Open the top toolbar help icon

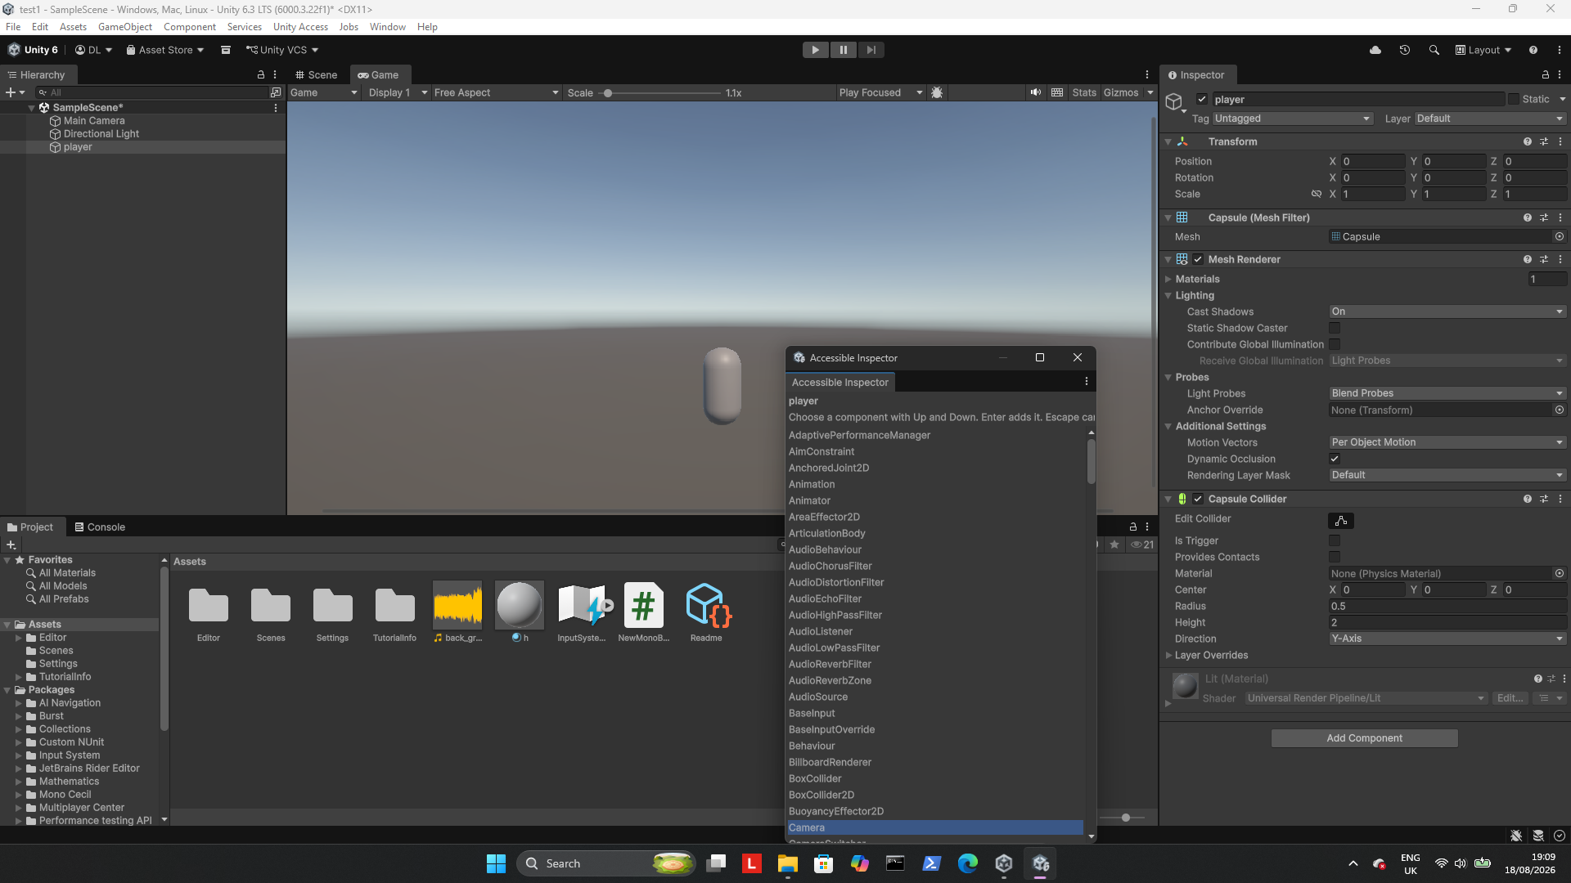[x=1533, y=50]
